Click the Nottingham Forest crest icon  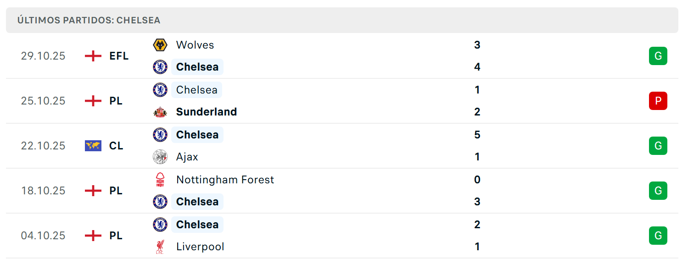pos(160,180)
